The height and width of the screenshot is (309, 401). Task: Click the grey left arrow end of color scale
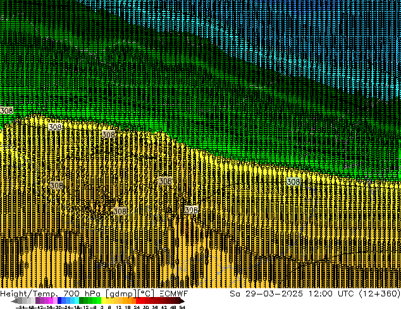[x=15, y=301]
